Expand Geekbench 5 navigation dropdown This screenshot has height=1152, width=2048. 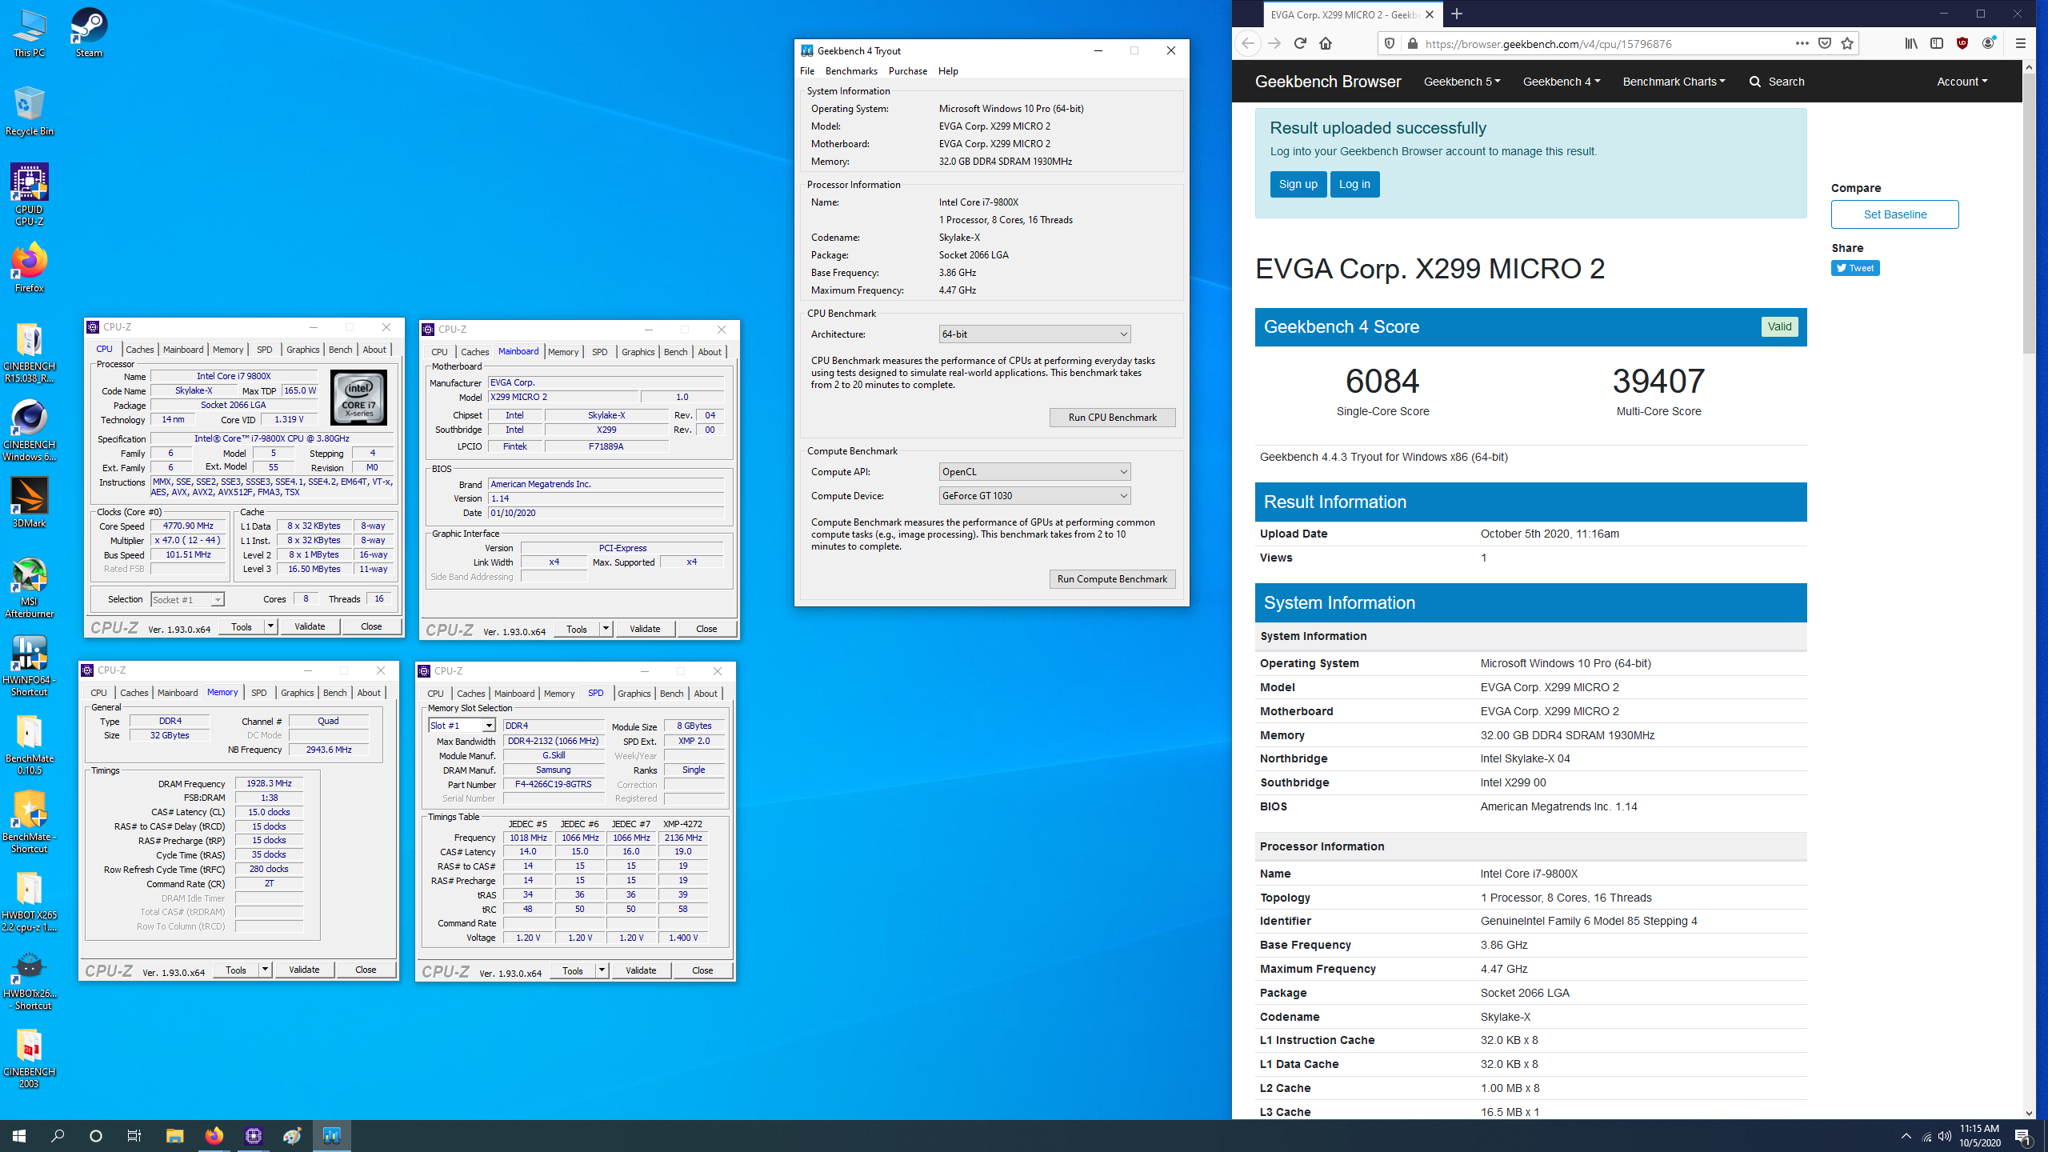[1462, 82]
